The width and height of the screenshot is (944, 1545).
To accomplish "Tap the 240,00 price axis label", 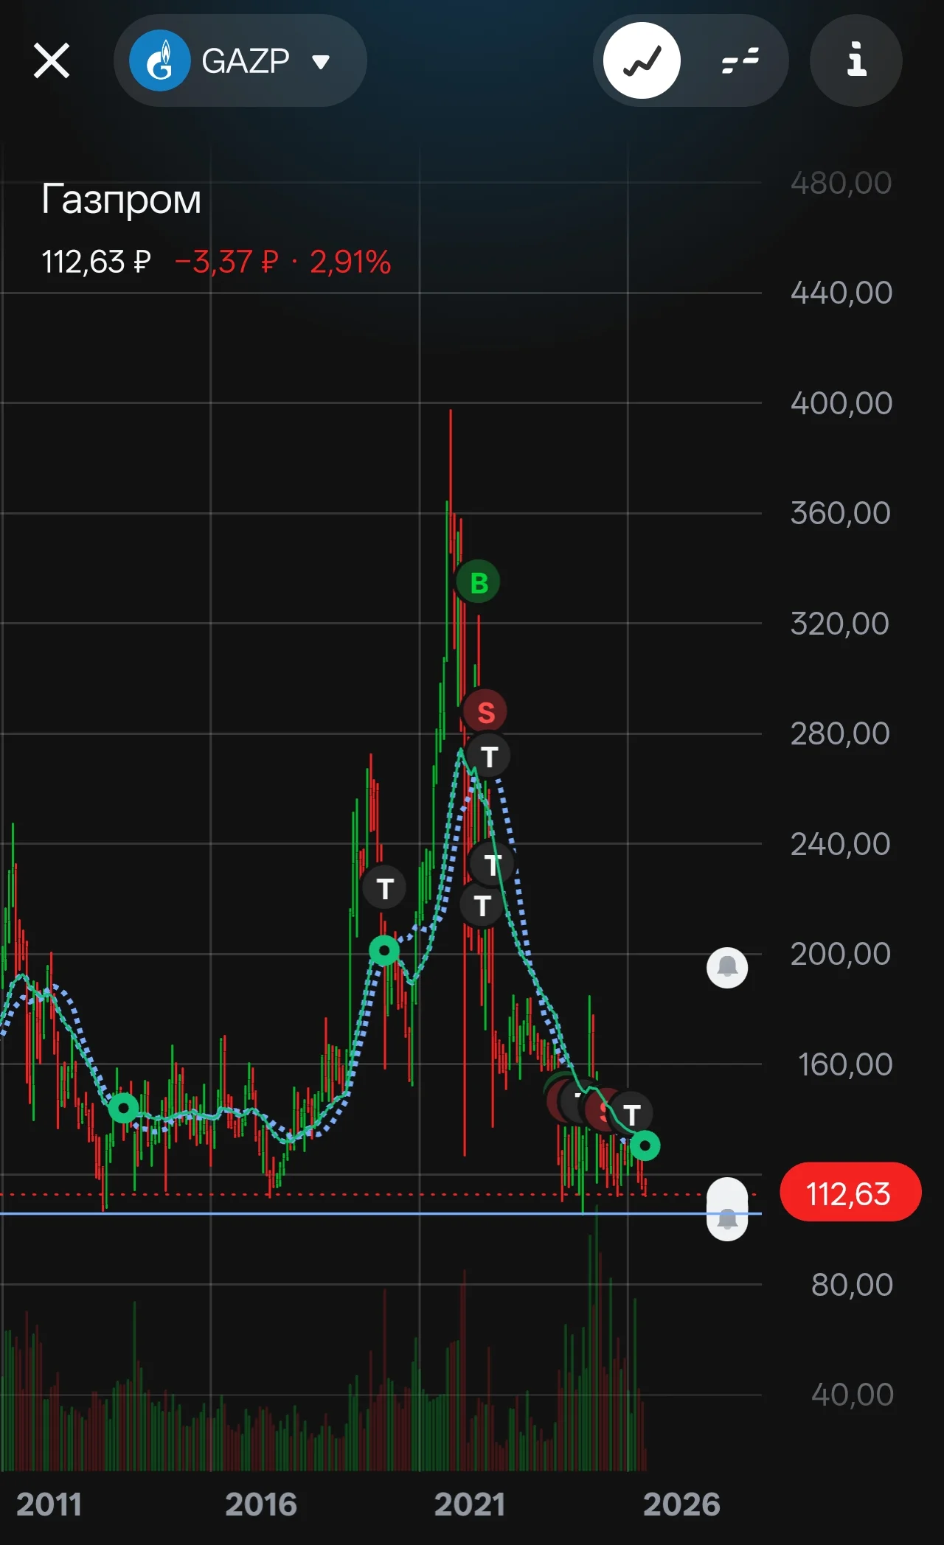I will tap(841, 844).
